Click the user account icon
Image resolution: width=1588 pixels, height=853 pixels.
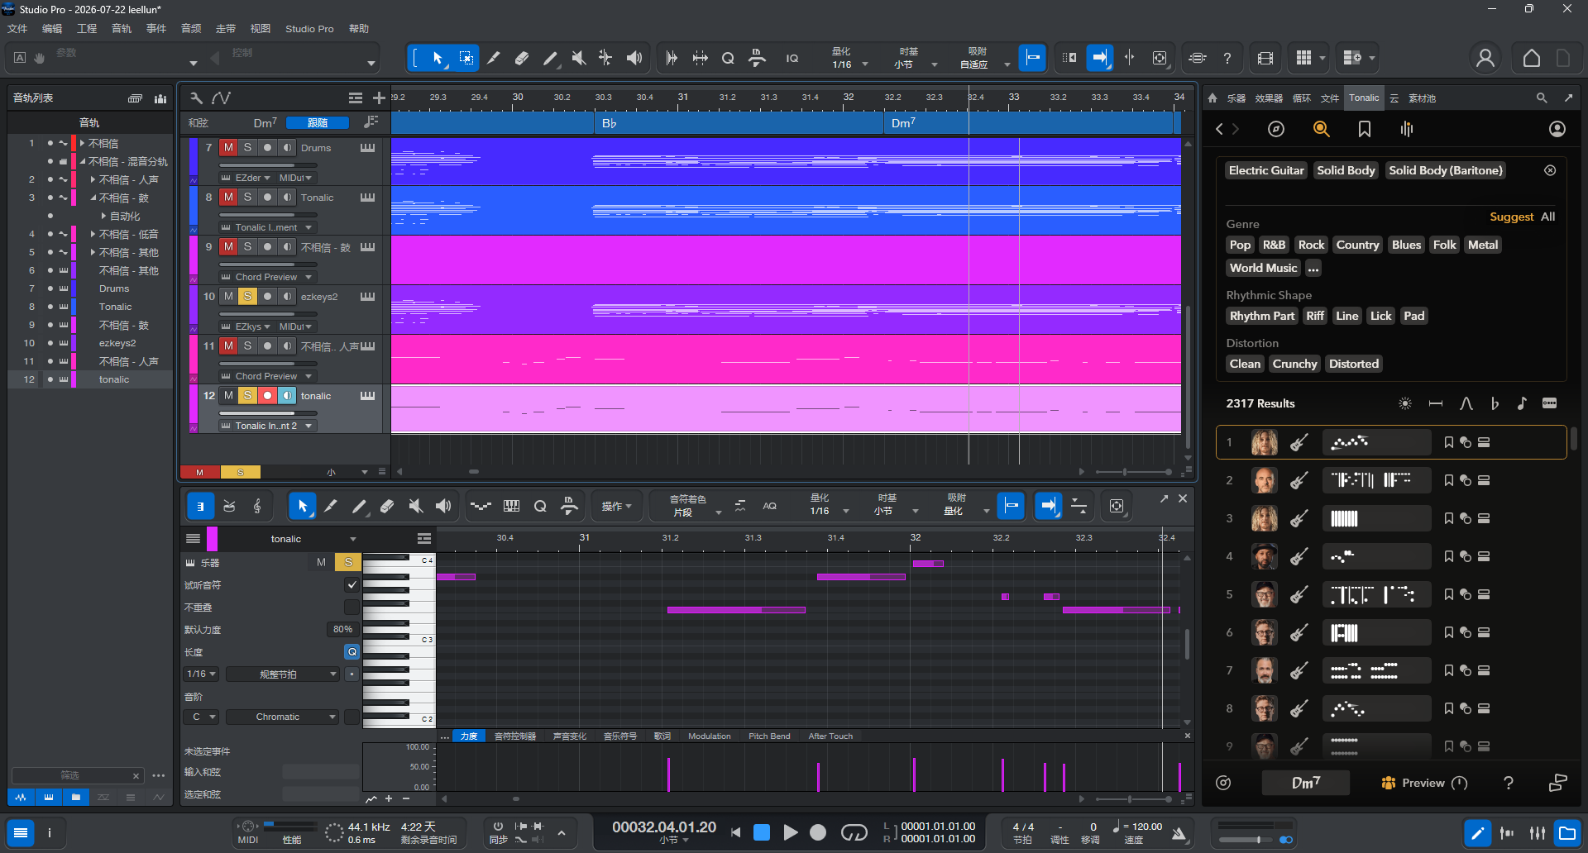[1485, 58]
